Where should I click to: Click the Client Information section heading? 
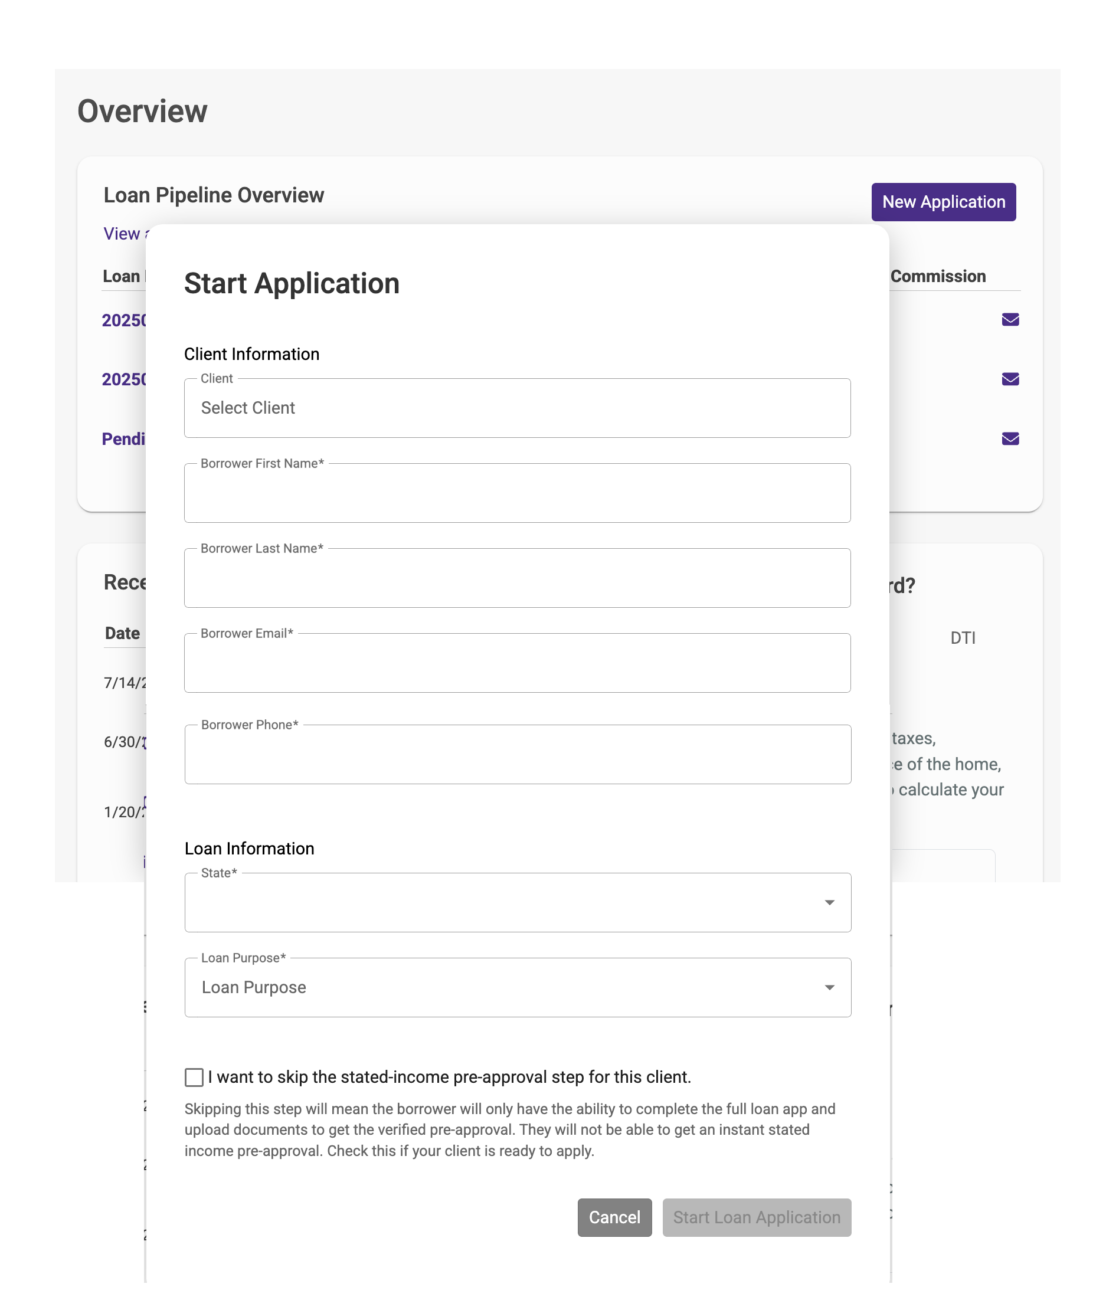click(x=251, y=354)
